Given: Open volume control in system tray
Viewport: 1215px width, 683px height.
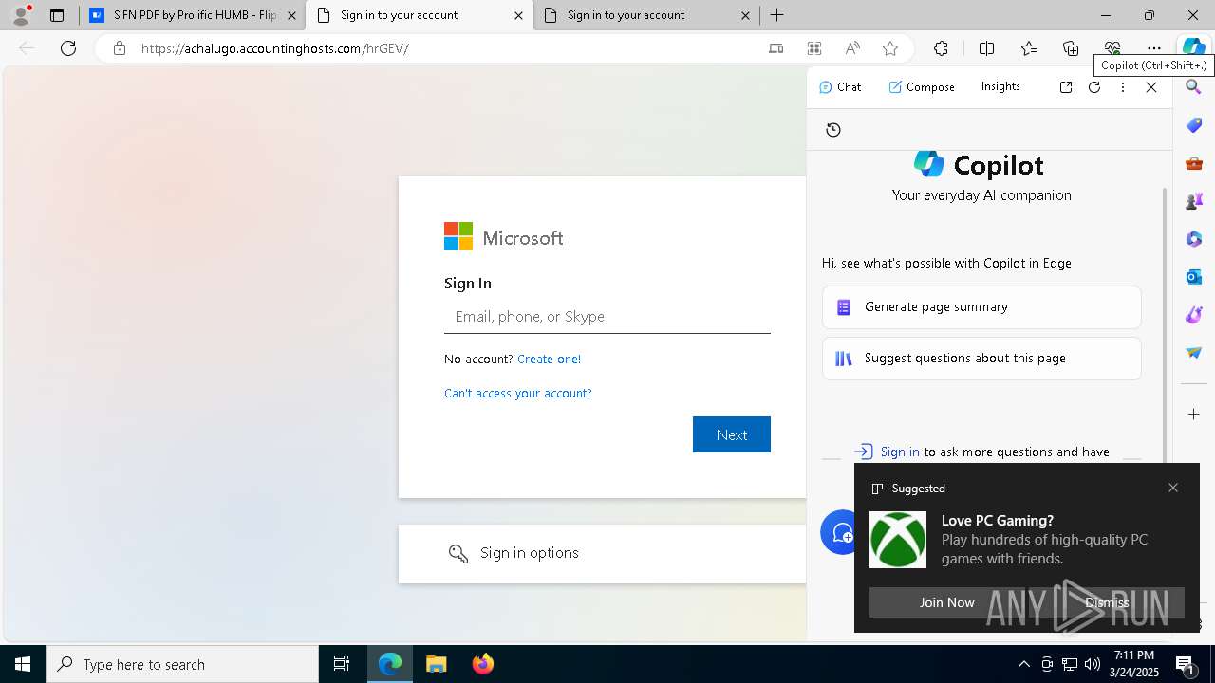Looking at the screenshot, I should click(1093, 664).
